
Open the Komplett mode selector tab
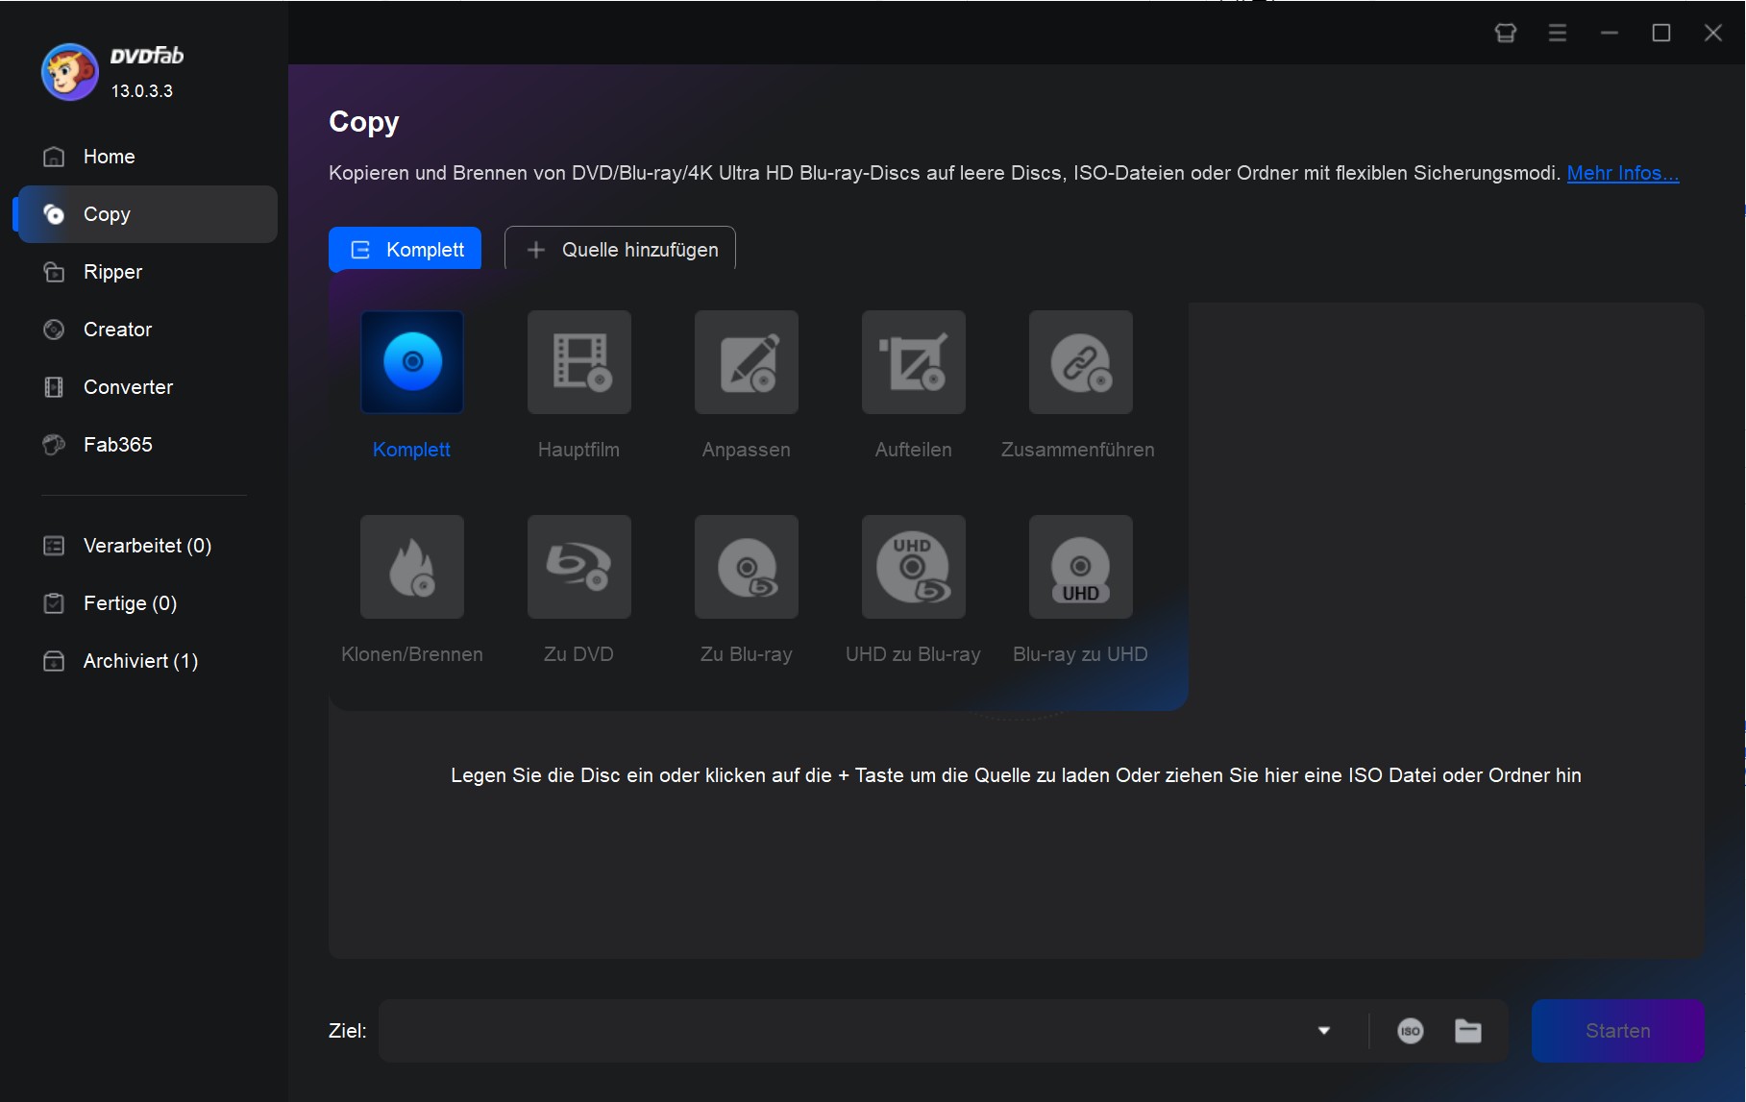point(405,249)
